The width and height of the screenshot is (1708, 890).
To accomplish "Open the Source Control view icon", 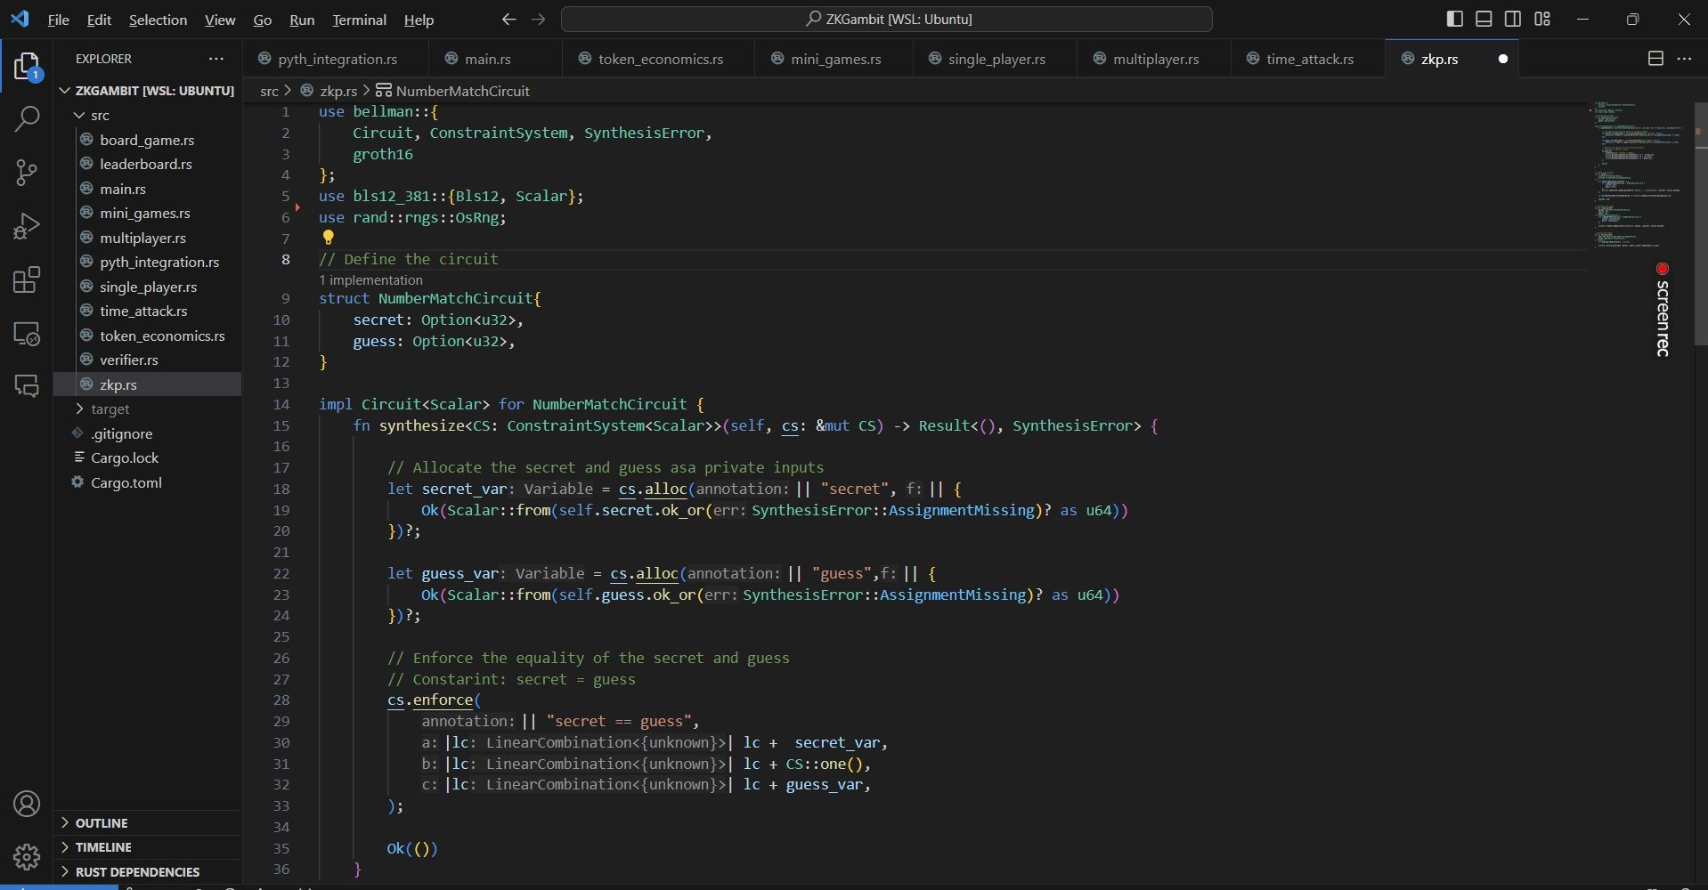I will (27, 173).
